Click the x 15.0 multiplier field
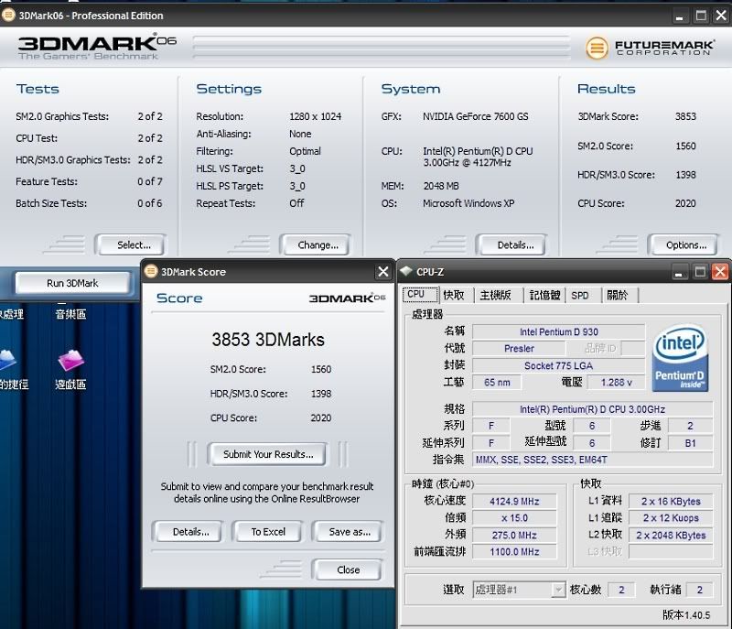 tap(514, 518)
